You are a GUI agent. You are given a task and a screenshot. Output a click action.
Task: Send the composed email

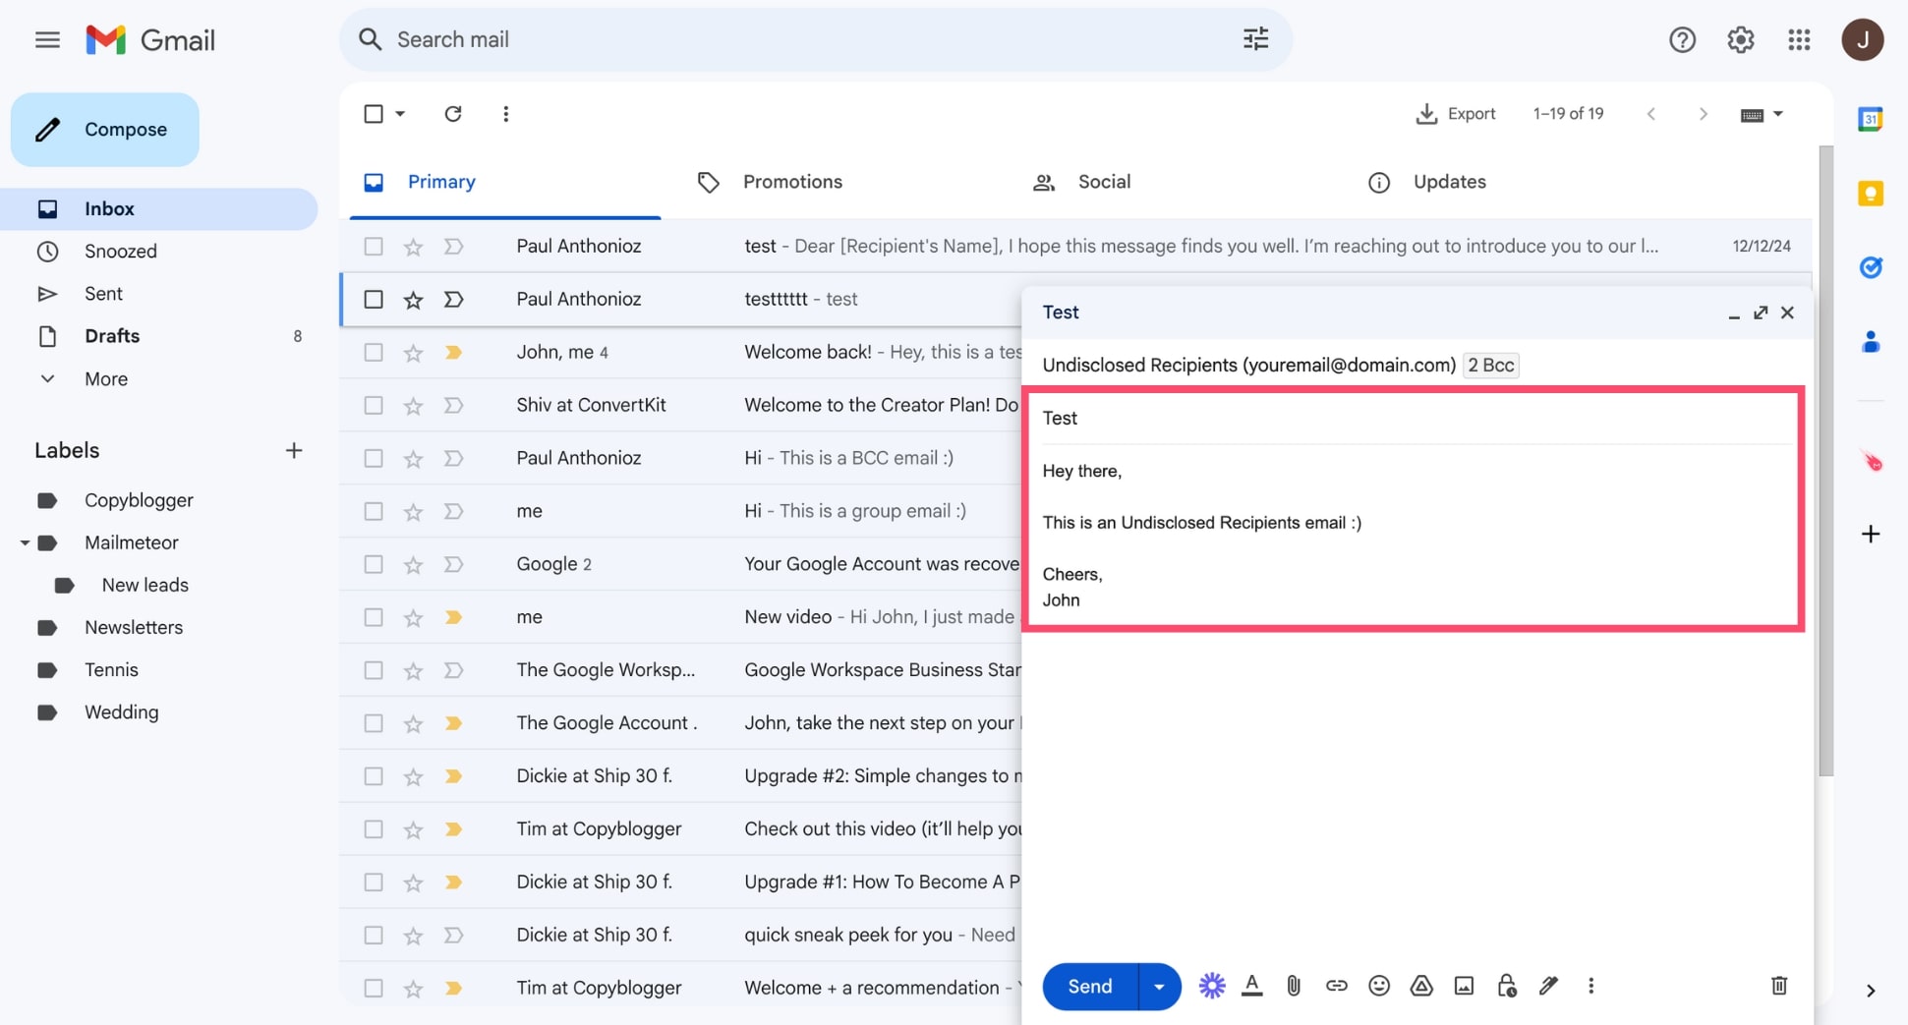pos(1090,986)
